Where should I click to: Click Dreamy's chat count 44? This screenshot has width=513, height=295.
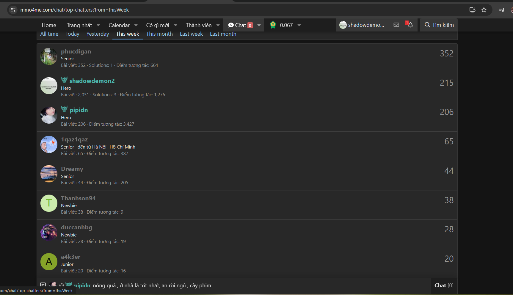point(449,171)
